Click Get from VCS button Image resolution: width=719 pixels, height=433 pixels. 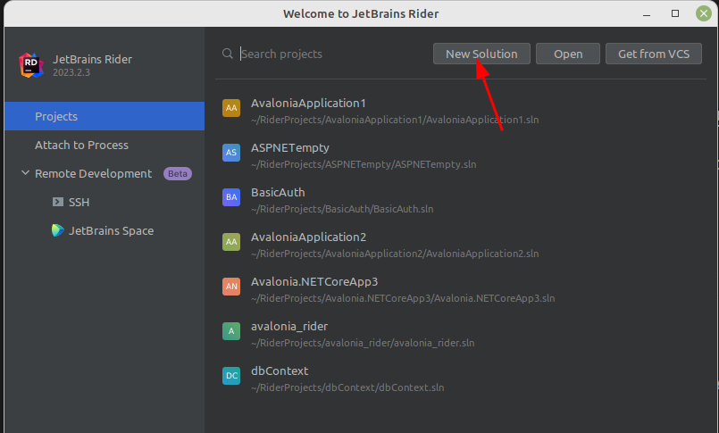click(x=653, y=54)
